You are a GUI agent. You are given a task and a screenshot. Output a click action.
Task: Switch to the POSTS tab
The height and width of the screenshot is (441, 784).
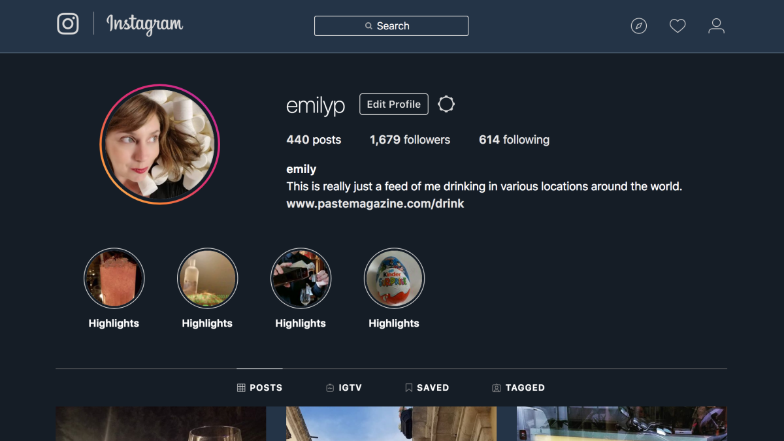259,387
